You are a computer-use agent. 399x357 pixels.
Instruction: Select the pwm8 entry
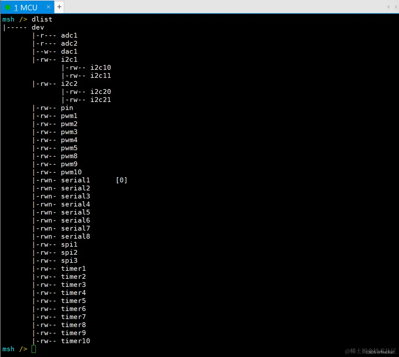[69, 156]
